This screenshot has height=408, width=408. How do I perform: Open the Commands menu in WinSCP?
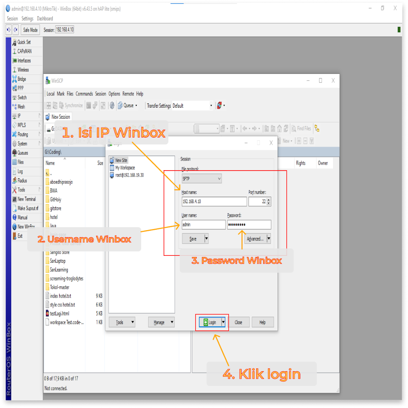tap(84, 93)
